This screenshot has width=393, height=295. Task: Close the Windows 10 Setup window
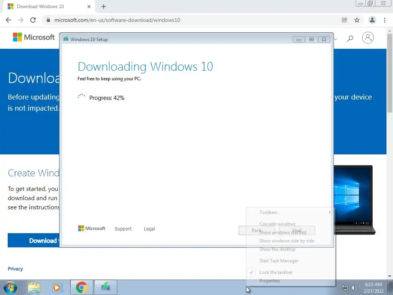(324, 40)
